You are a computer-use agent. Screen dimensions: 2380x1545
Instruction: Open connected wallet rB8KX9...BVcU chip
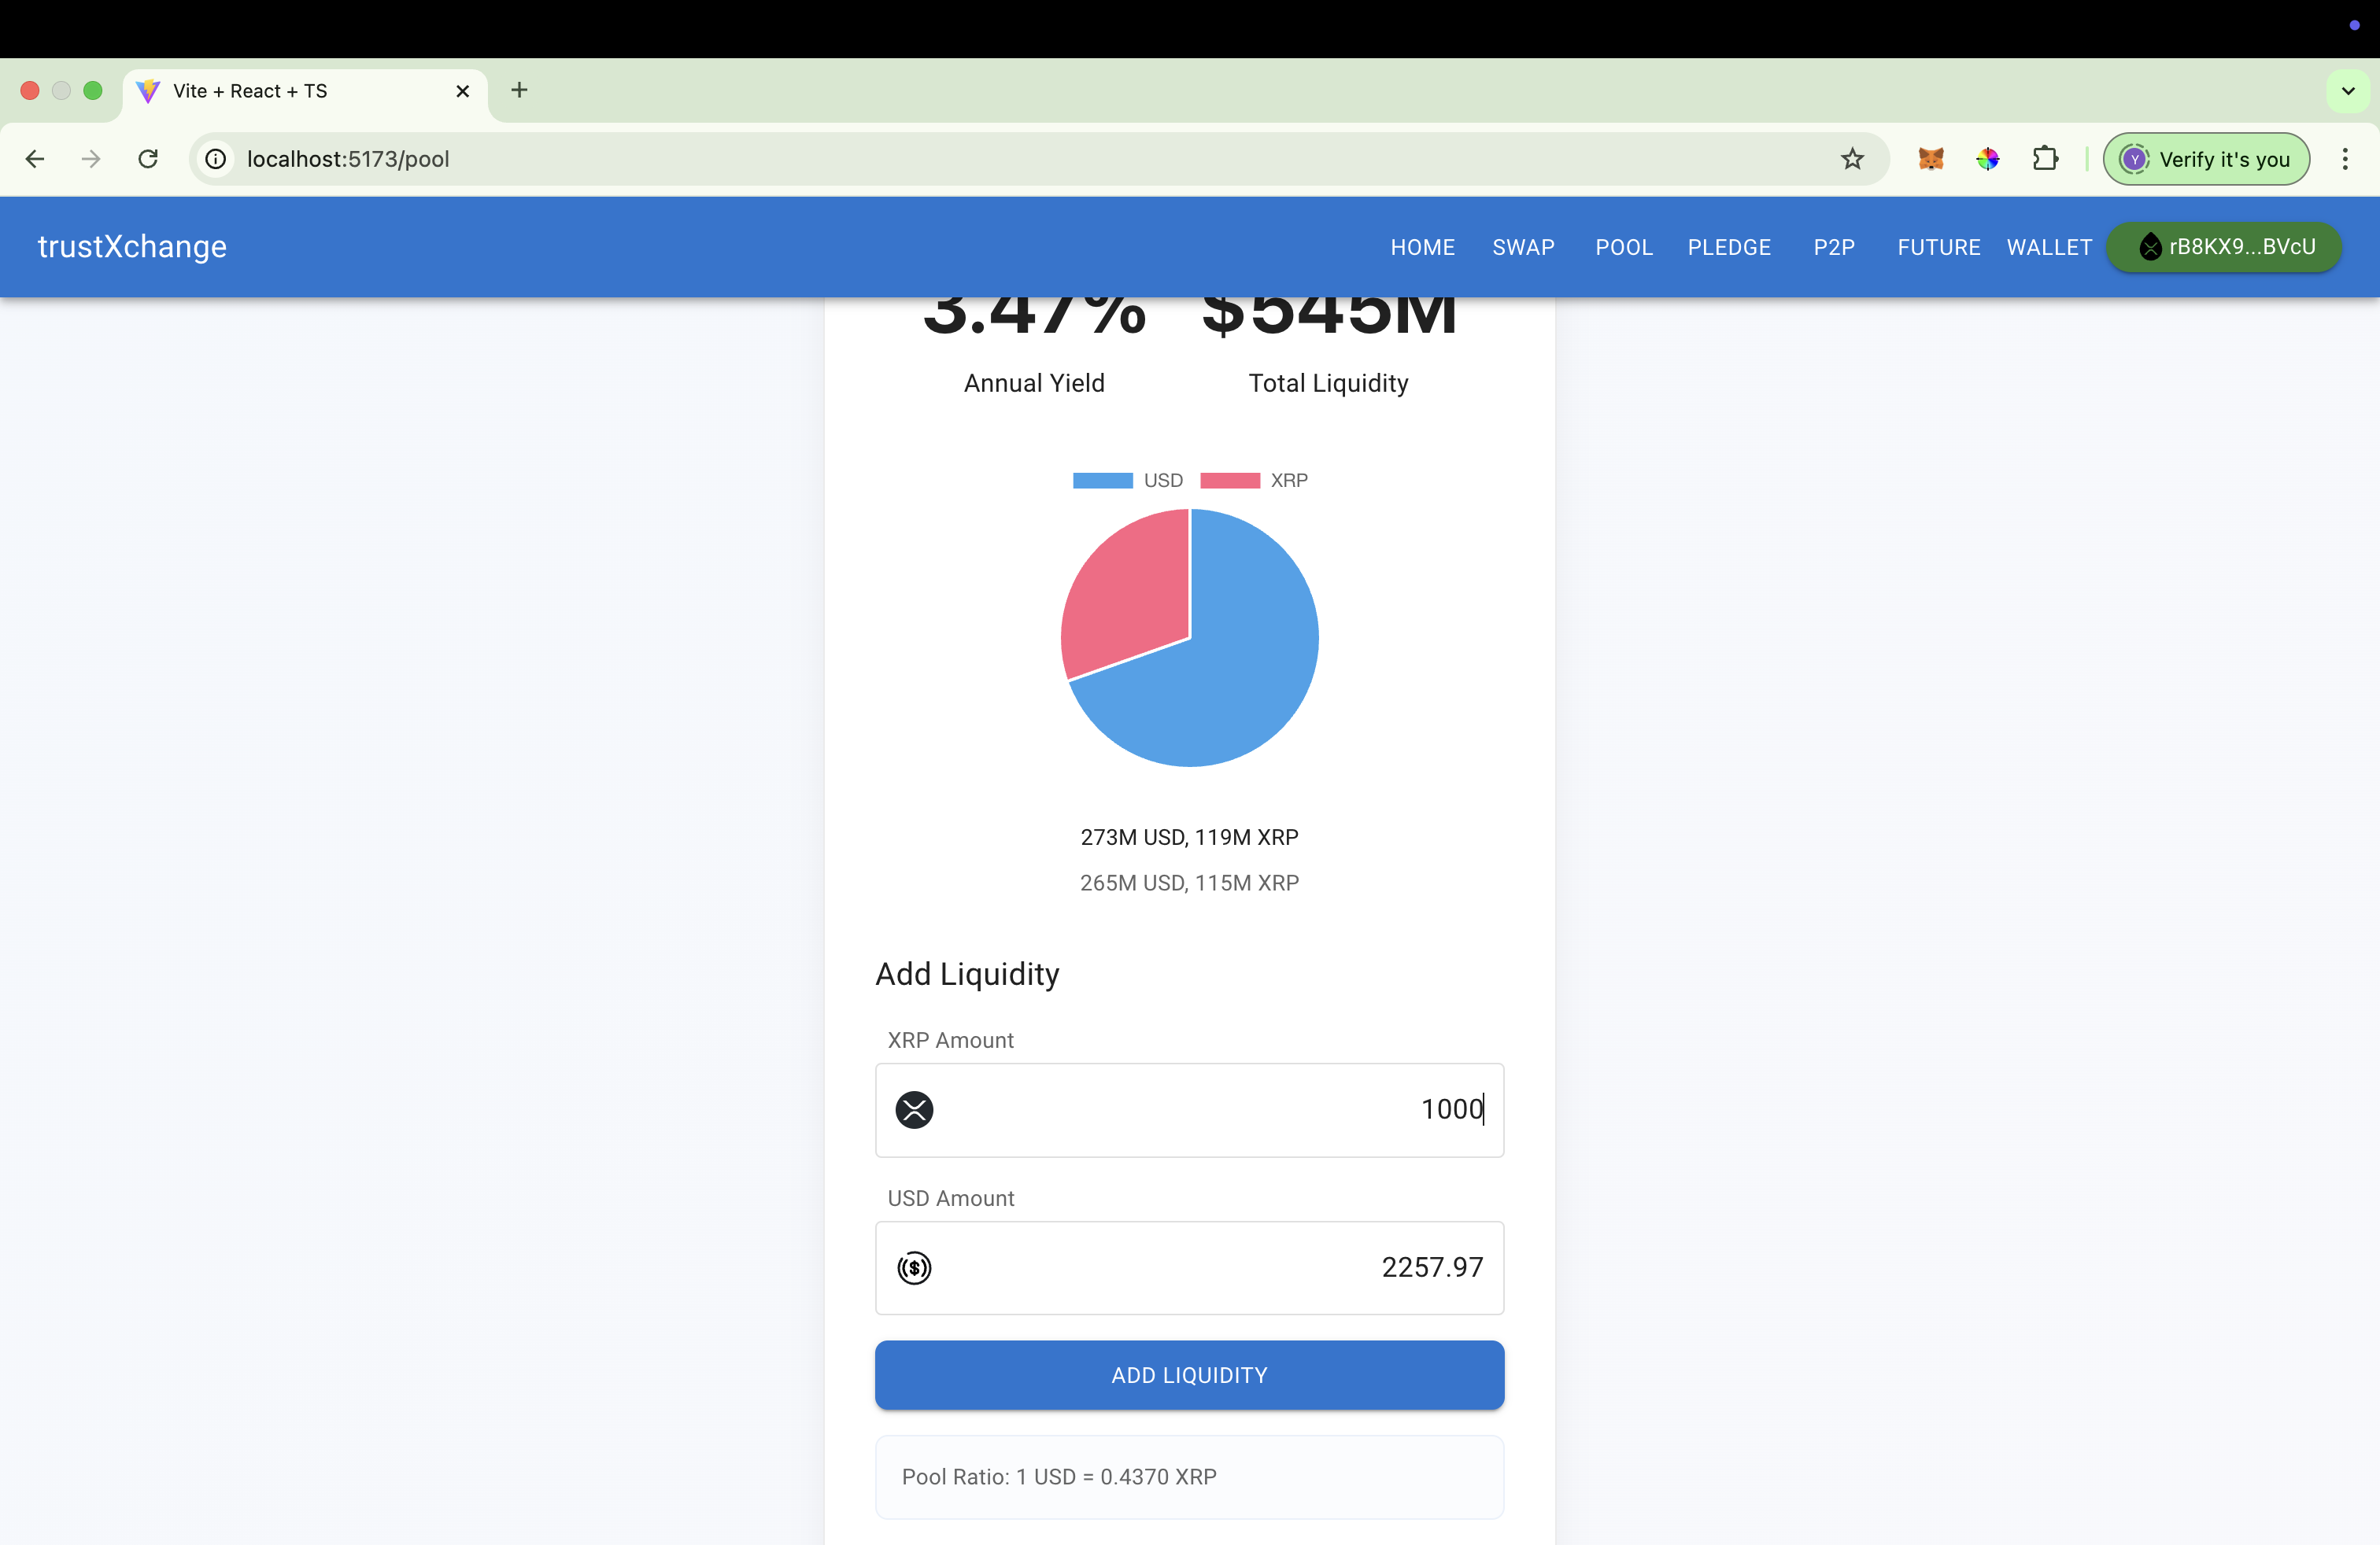click(x=2224, y=247)
